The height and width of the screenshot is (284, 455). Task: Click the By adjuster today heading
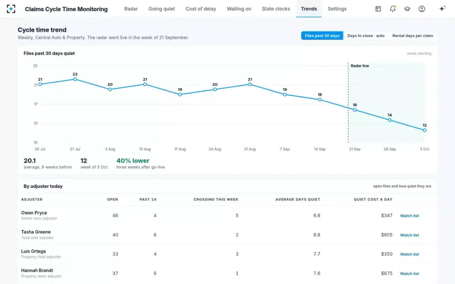tap(43, 186)
